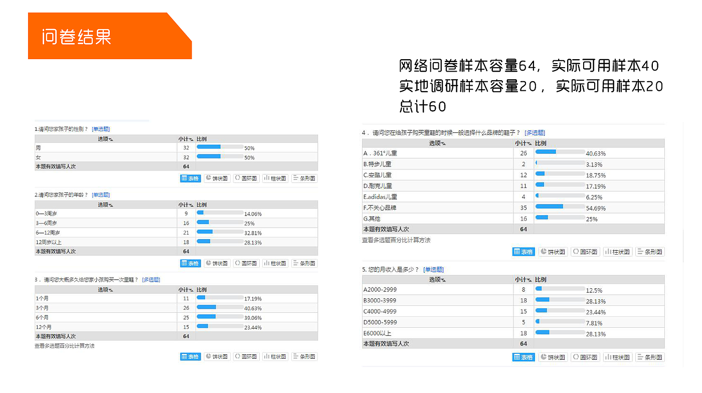Sort by 小计 in the child age table
The height and width of the screenshot is (393, 702).
[x=186, y=205]
